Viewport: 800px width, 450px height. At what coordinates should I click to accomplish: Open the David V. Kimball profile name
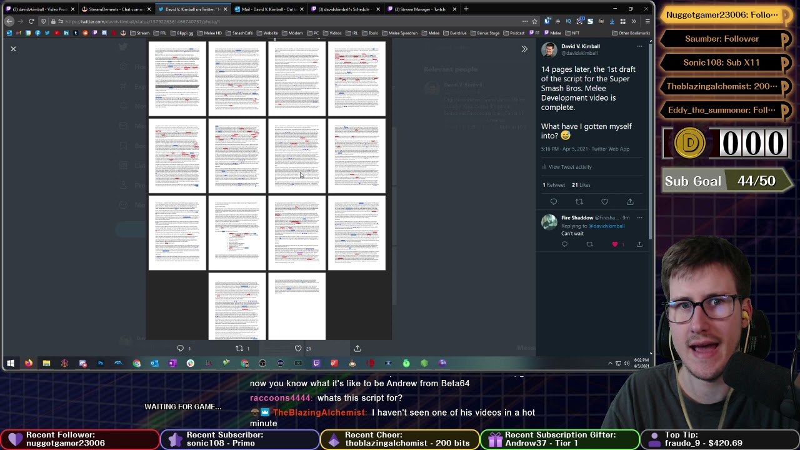click(580, 46)
